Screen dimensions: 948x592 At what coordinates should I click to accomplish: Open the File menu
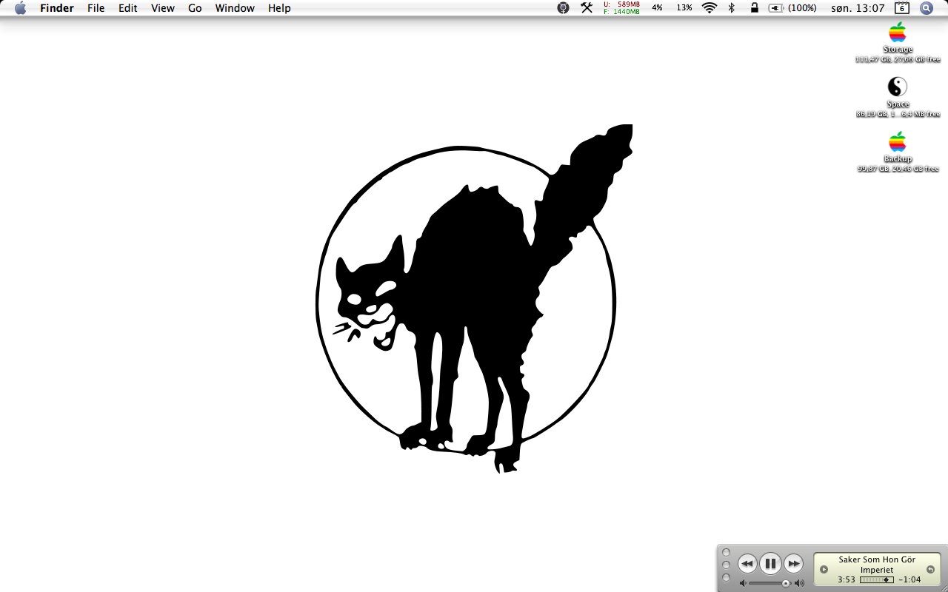coord(96,8)
